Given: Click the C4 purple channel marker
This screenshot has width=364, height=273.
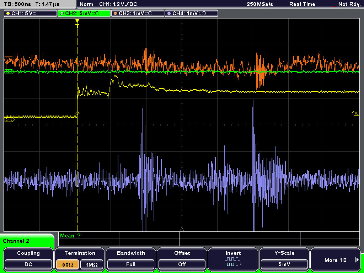Looking at the screenshot, I should coord(9,180).
